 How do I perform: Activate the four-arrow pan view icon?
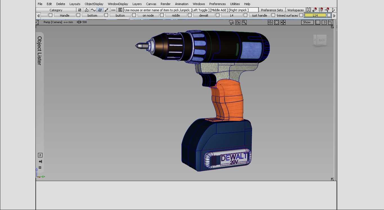pos(283,22)
